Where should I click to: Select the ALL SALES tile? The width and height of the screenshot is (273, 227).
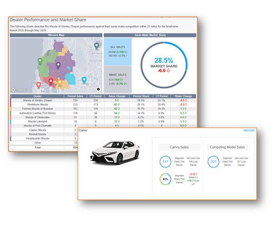[118, 52]
